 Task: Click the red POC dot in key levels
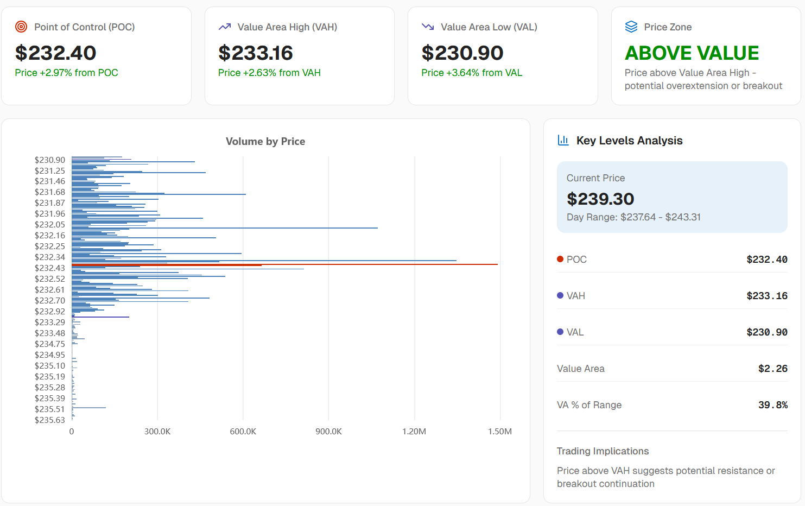[x=560, y=259]
